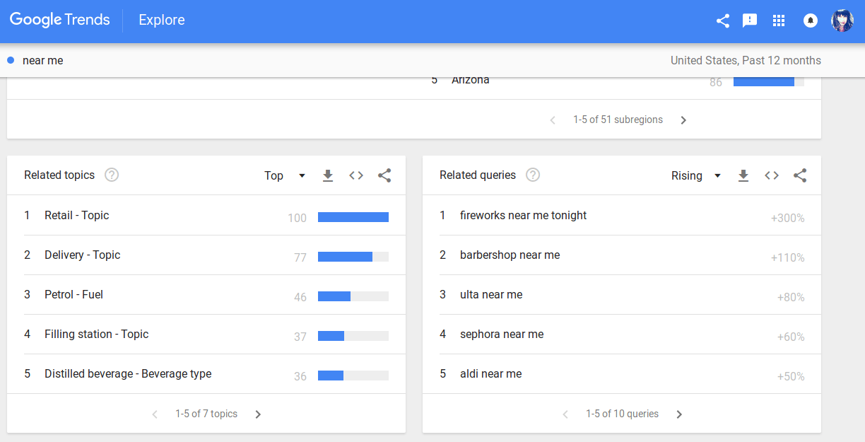This screenshot has width=865, height=442.
Task: Open help for Related topics
Action: pyautogui.click(x=112, y=175)
